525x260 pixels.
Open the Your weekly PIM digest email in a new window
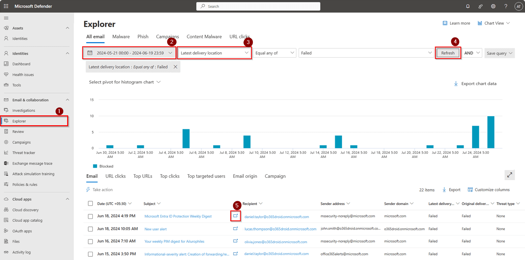tap(235, 241)
